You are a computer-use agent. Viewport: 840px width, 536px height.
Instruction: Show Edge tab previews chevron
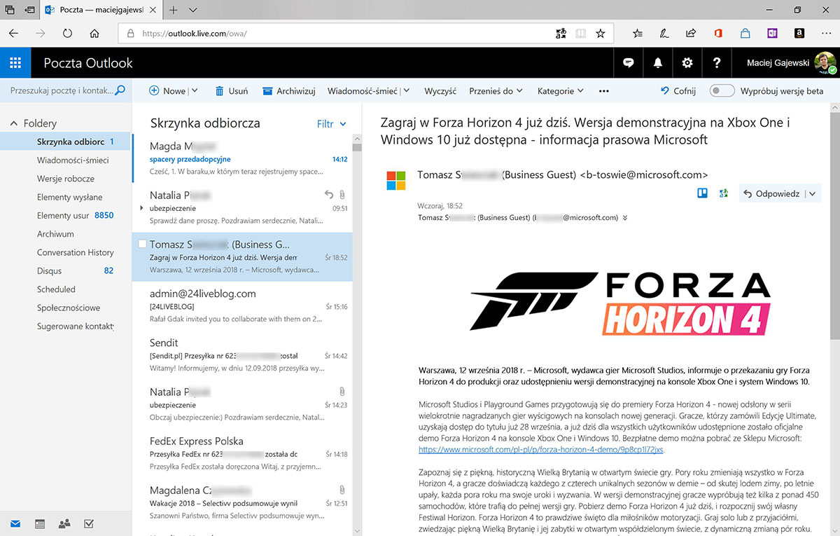coord(193,10)
